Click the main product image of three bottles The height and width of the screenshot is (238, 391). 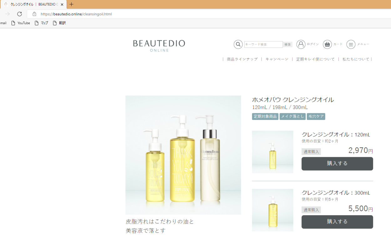pos(183,155)
